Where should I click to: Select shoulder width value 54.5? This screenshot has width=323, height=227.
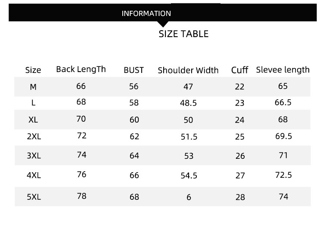click(x=188, y=176)
